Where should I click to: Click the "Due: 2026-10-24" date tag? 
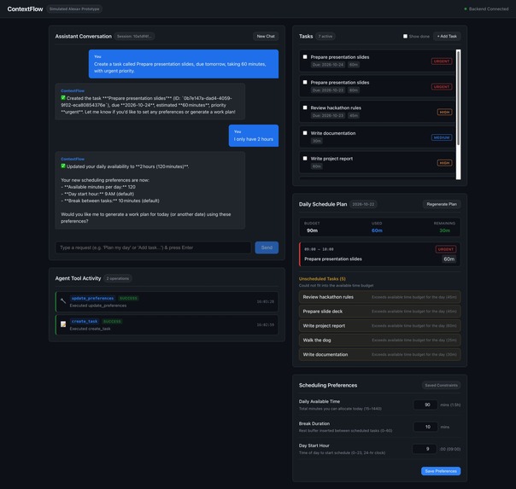tap(328, 64)
